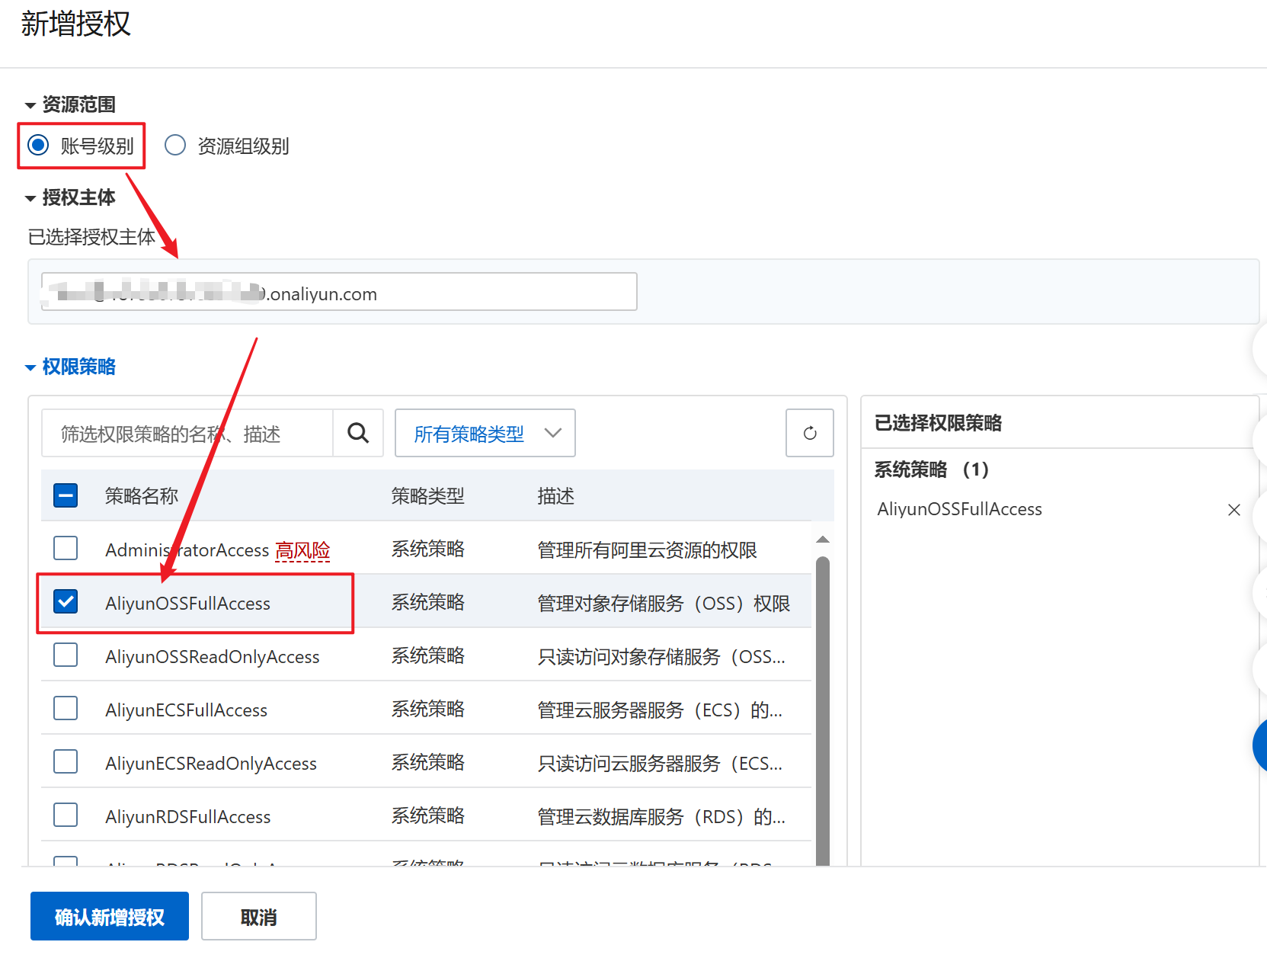Click AliyunOSSFullAccess policy name in list

[188, 604]
